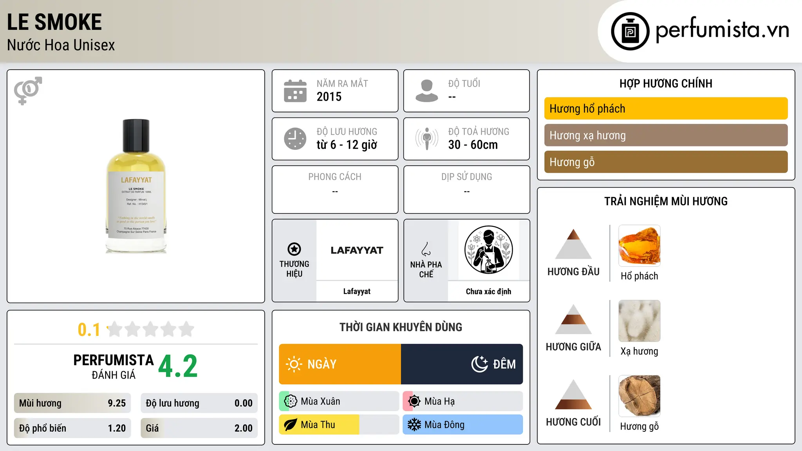
Task: Click the Mùa Thu season bar
Action: 339,425
